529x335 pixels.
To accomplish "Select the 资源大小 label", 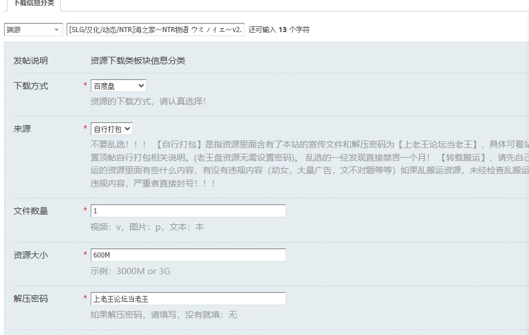I will [x=30, y=255].
